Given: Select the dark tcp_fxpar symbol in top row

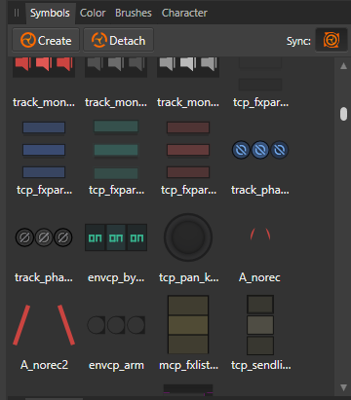Looking at the screenshot, I should pos(260,74).
